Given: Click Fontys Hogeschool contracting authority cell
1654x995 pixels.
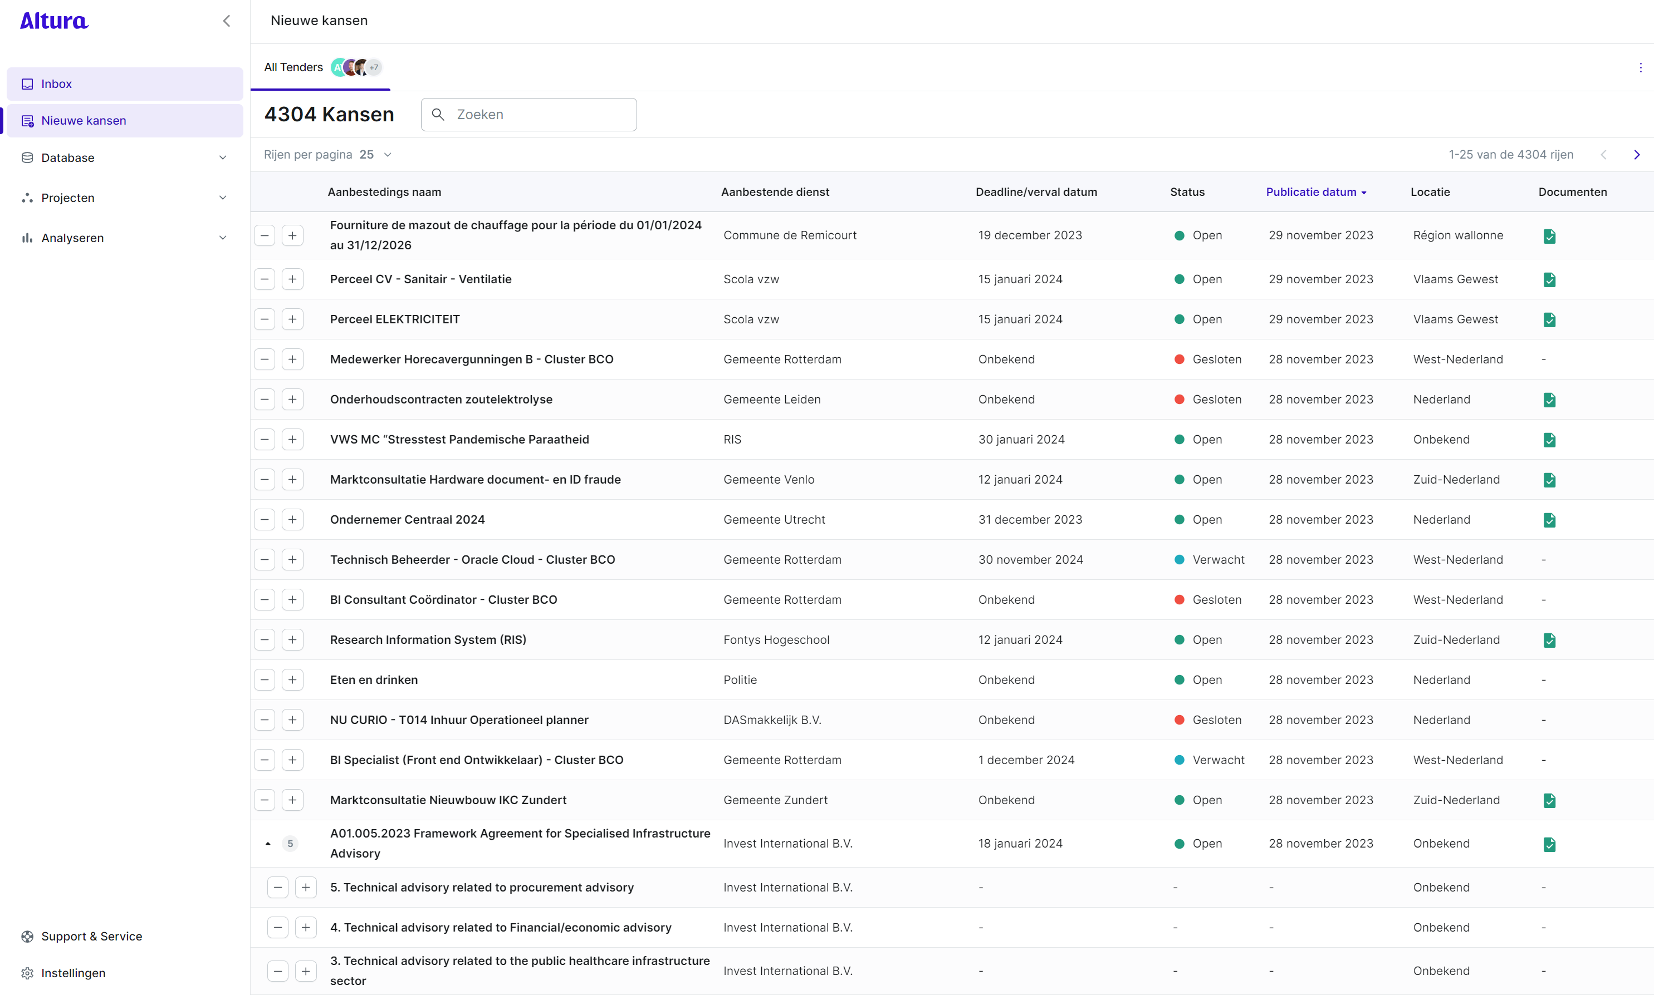Looking at the screenshot, I should 776,639.
